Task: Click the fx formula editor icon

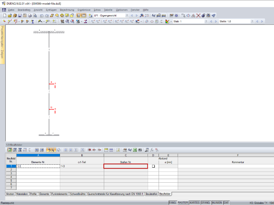Action: (152, 150)
